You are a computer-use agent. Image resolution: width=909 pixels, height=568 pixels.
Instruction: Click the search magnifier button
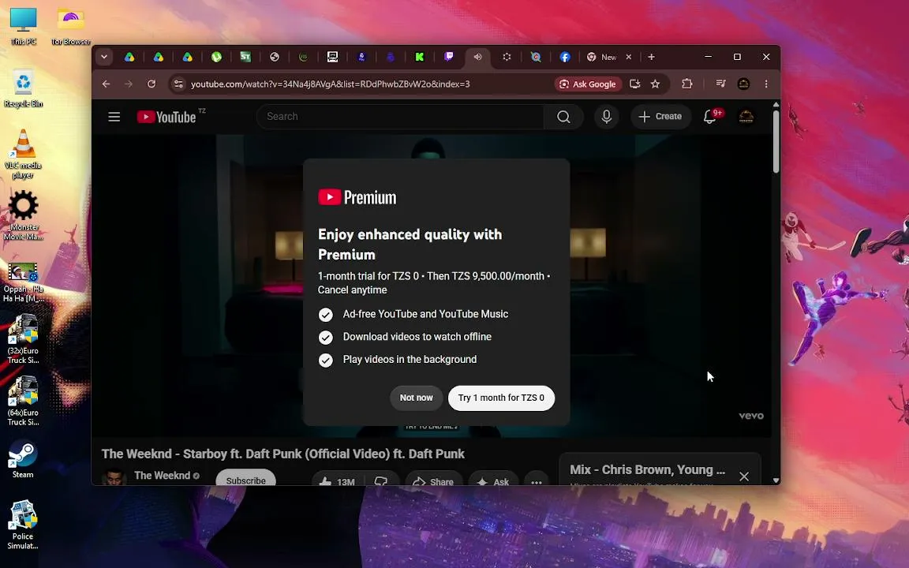[563, 117]
